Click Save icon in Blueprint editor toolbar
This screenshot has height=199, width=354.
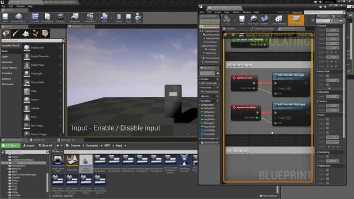242,20
